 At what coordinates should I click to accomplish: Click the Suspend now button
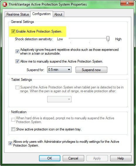[x=91, y=70]
